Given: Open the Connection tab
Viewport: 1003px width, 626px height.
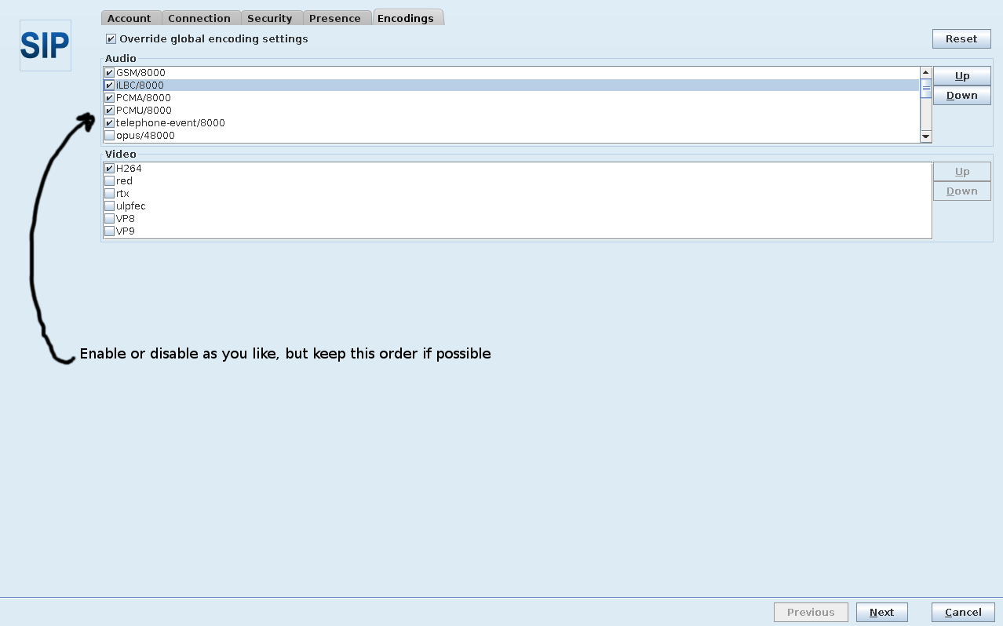Looking at the screenshot, I should tap(199, 18).
